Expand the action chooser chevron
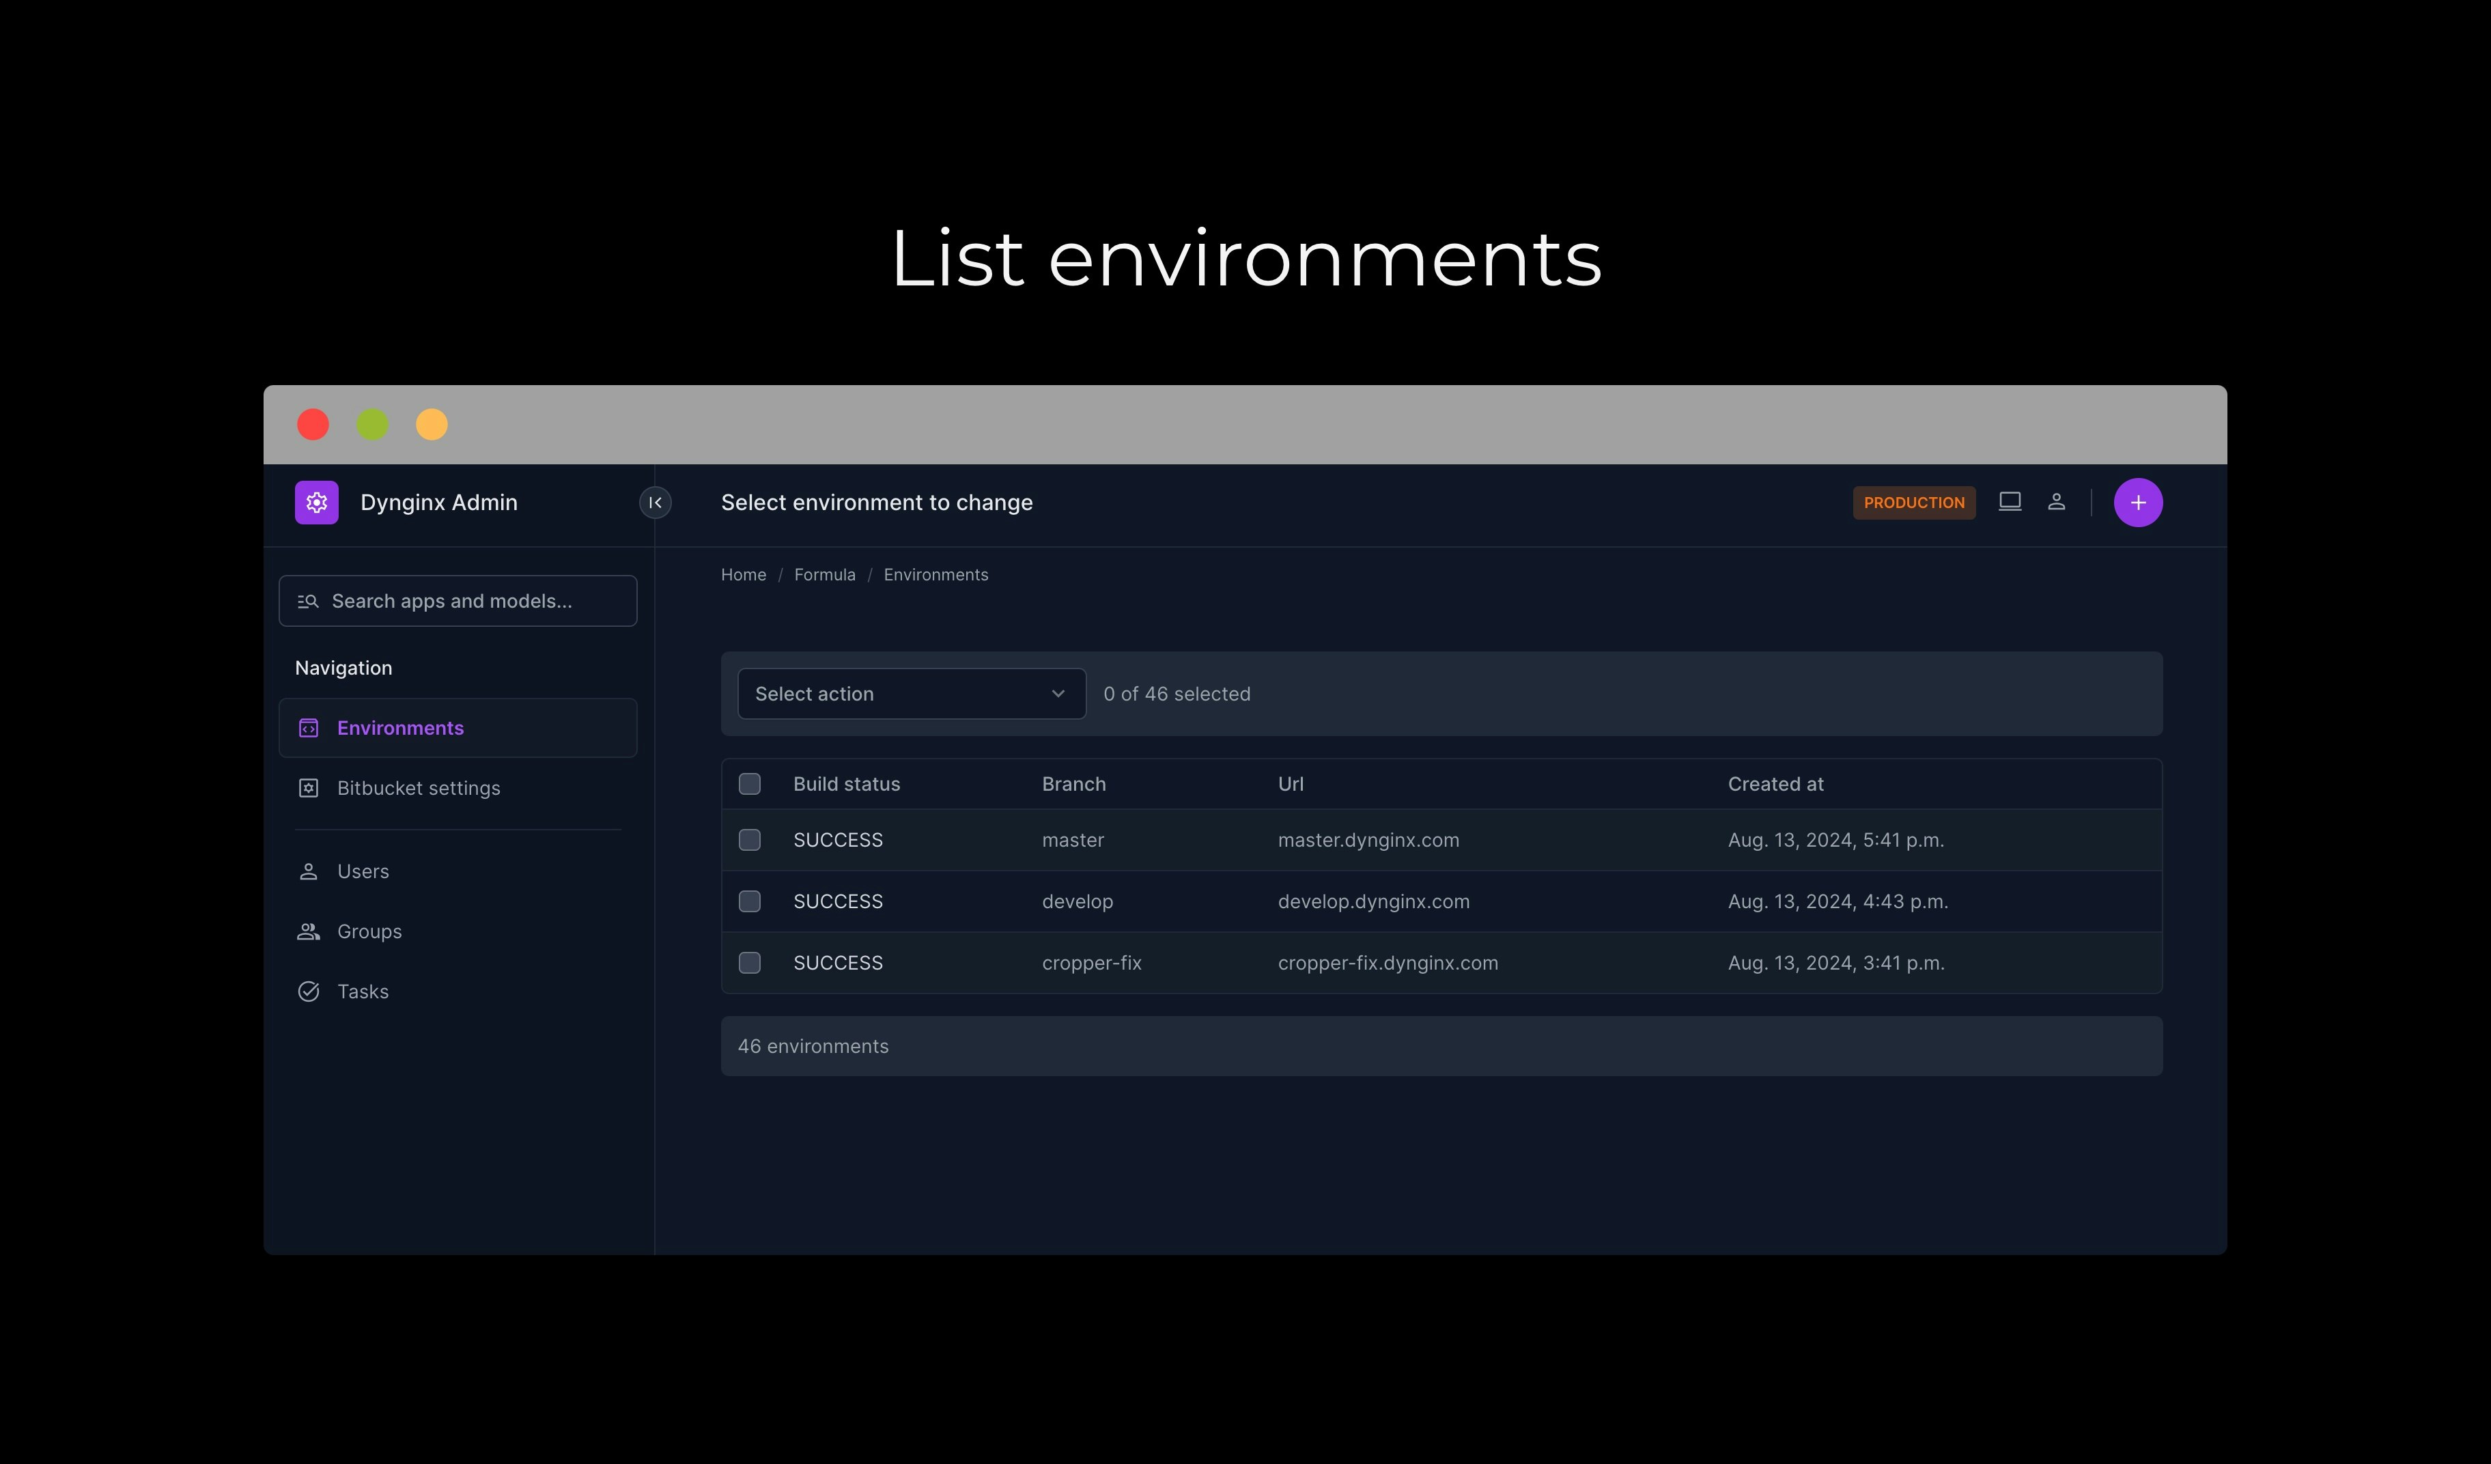The height and width of the screenshot is (1464, 2491). (1058, 693)
